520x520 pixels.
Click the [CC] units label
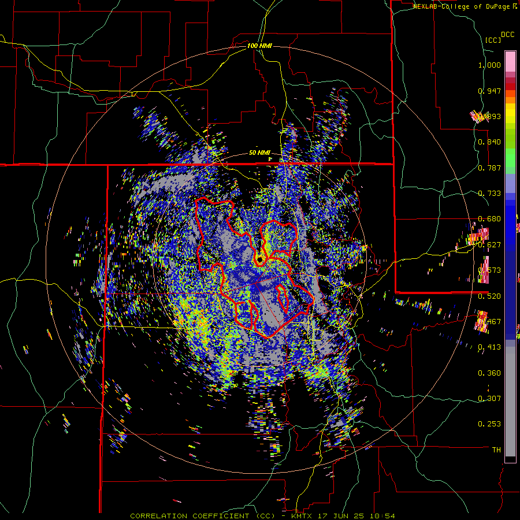[493, 40]
